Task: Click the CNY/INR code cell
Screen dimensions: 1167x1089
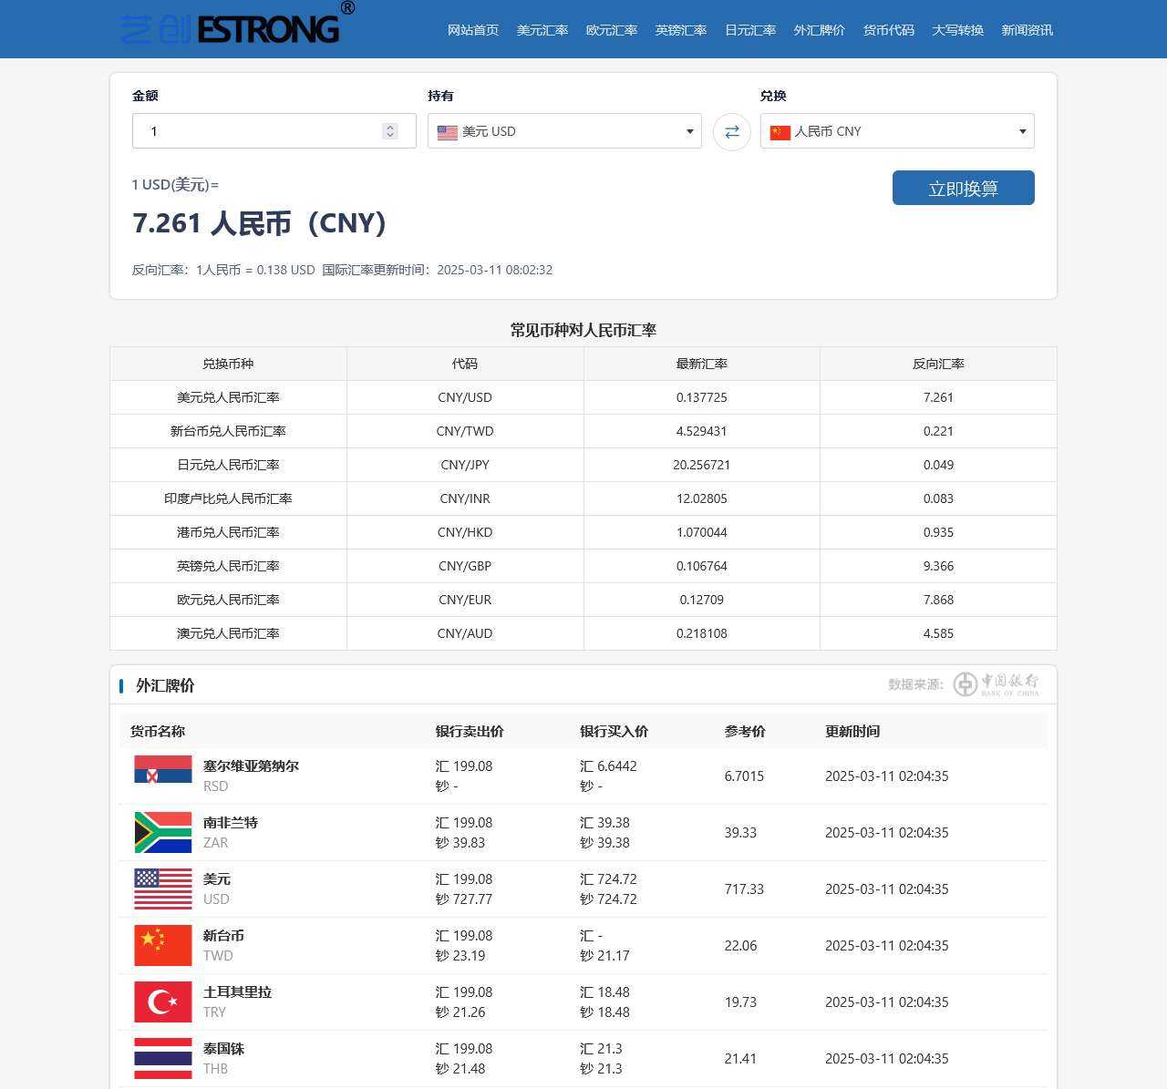Action: pyautogui.click(x=465, y=498)
